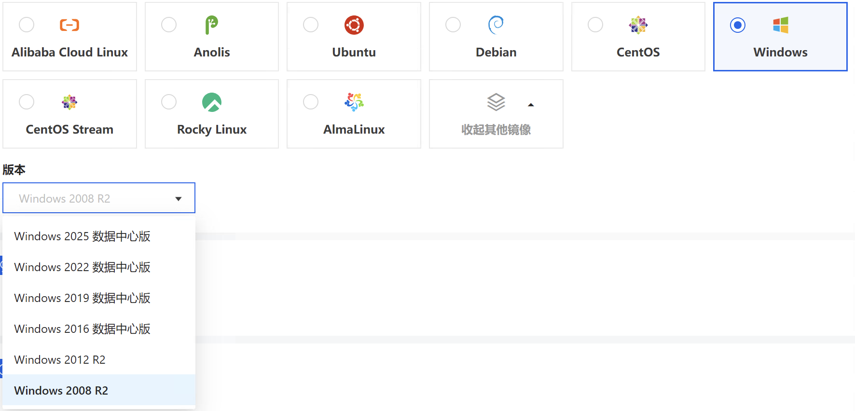
Task: Click the CentOS Stream label
Action: coord(69,129)
